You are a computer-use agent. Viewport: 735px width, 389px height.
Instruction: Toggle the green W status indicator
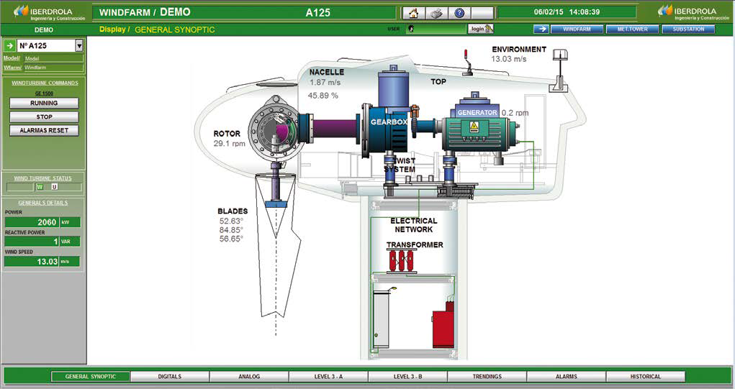point(40,187)
